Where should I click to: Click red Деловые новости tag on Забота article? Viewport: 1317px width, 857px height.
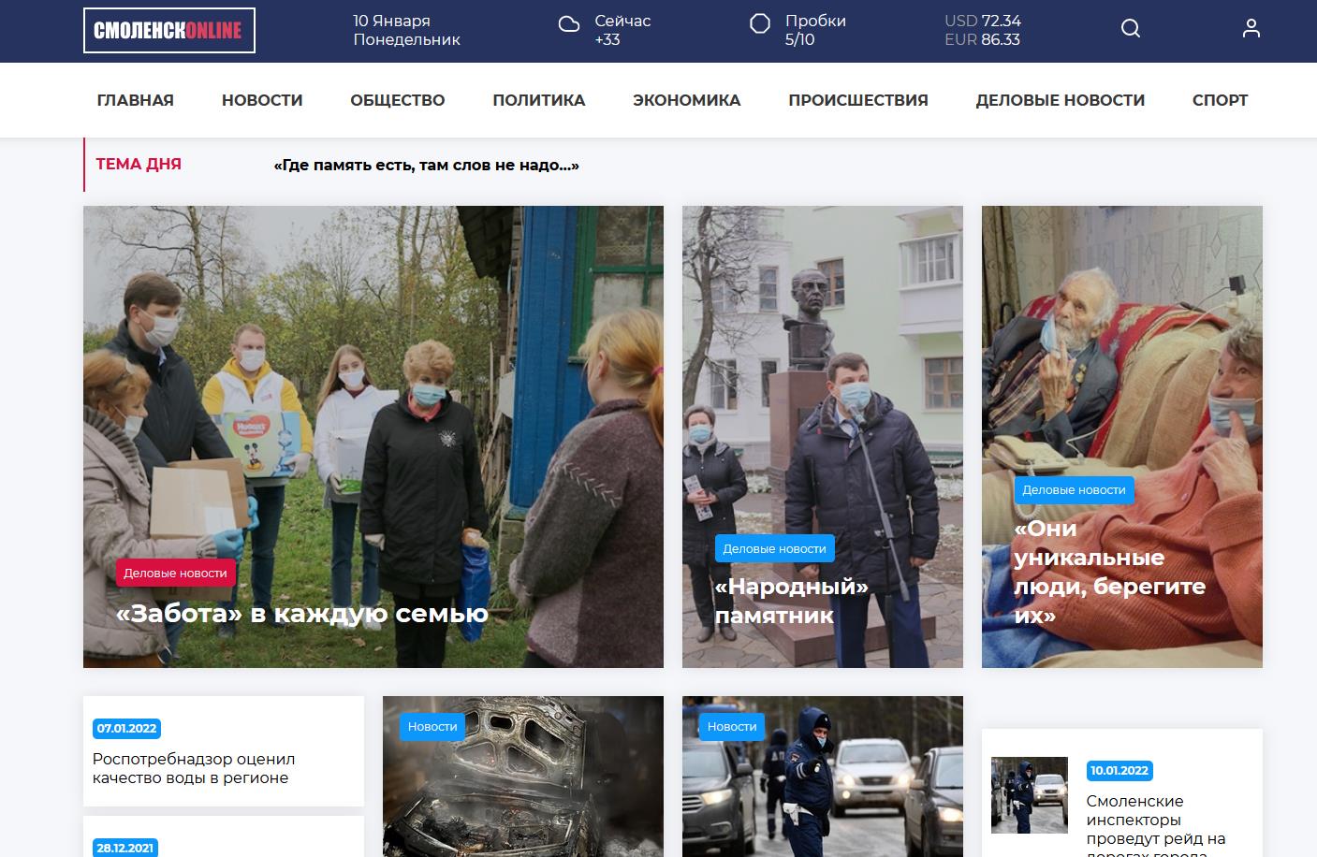click(x=175, y=573)
